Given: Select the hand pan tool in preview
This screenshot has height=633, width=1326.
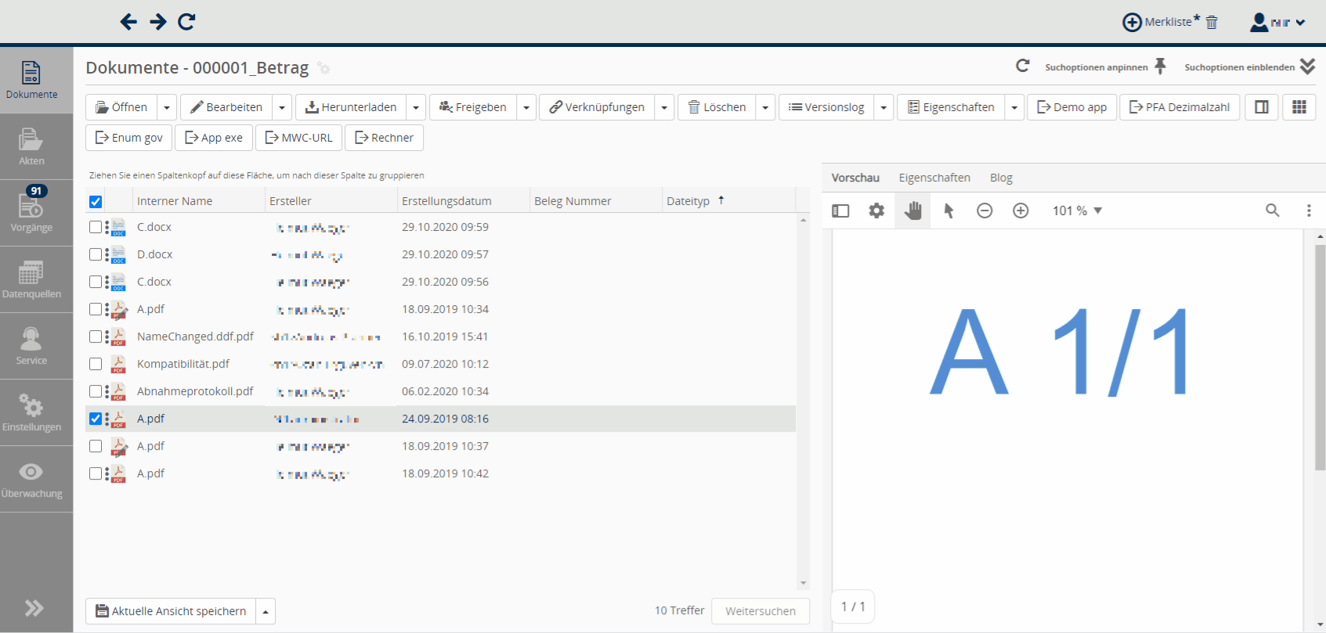Looking at the screenshot, I should point(912,210).
